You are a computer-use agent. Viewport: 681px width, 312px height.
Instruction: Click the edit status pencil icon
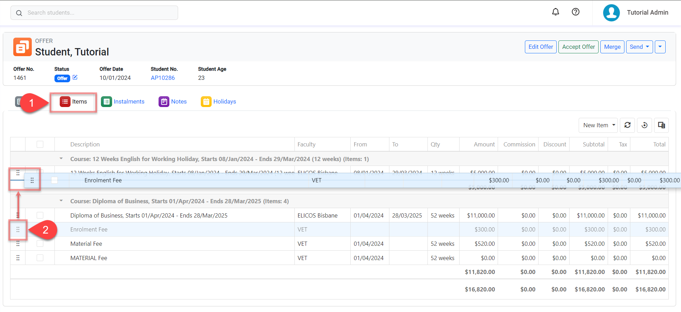[75, 77]
